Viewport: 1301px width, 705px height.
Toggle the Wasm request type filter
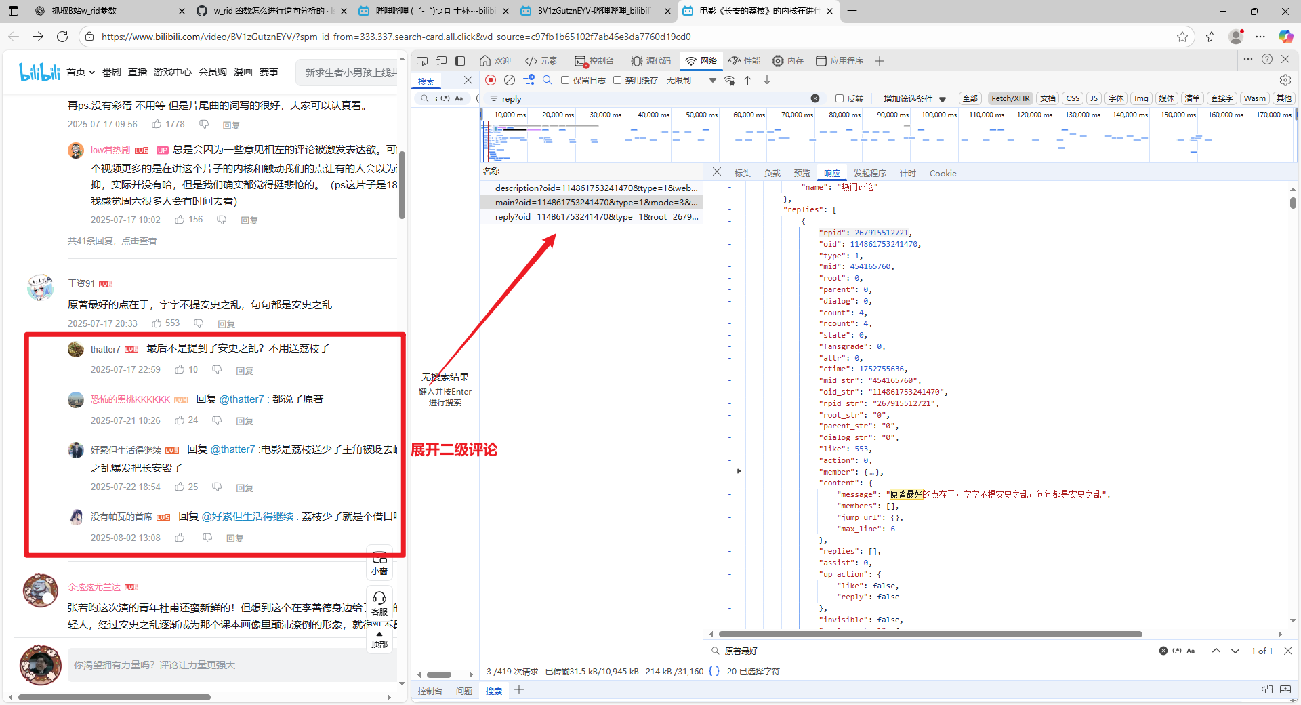(x=1254, y=98)
